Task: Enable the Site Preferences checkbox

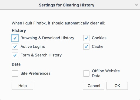Action: 15,73
